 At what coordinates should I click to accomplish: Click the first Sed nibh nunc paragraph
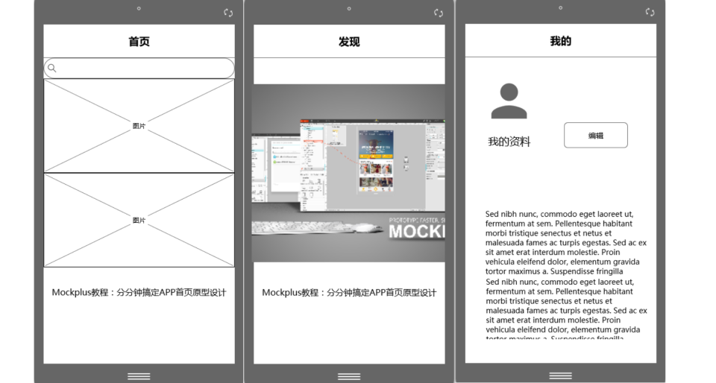[x=566, y=243]
